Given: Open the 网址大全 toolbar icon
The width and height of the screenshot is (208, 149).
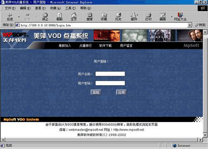Looking at the screenshot, I should (x=180, y=17).
